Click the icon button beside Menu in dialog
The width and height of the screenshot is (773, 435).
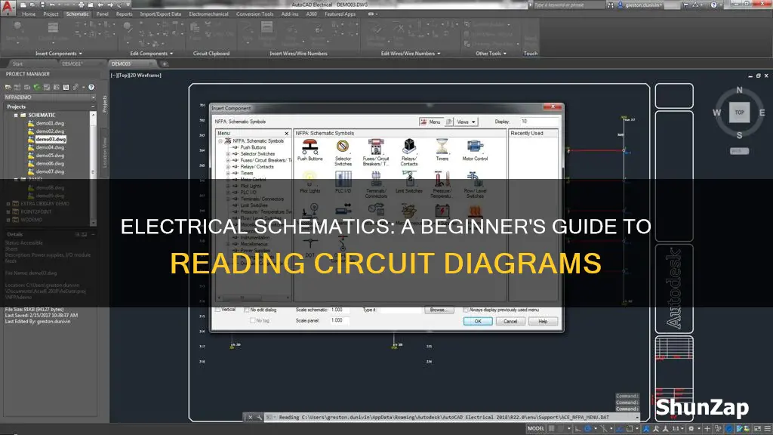click(449, 122)
